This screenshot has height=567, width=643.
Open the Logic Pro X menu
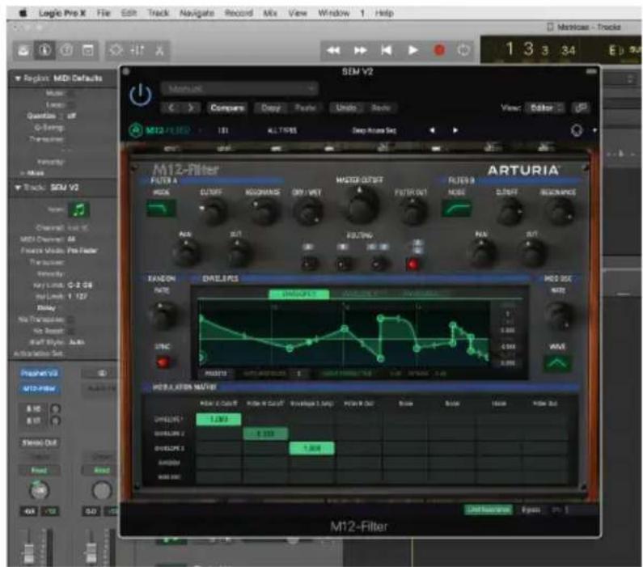[62, 13]
